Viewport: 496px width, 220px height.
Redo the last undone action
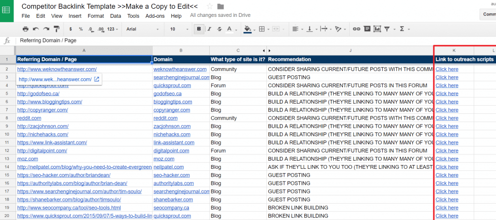click(46, 29)
